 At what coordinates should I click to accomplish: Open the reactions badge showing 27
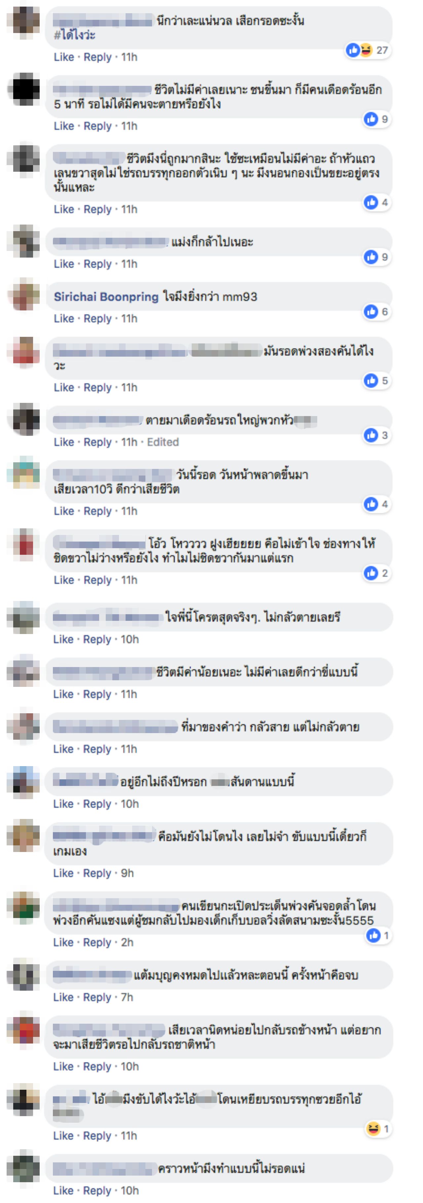coord(367,50)
